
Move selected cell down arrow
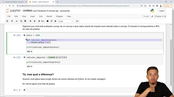pos(35,21)
